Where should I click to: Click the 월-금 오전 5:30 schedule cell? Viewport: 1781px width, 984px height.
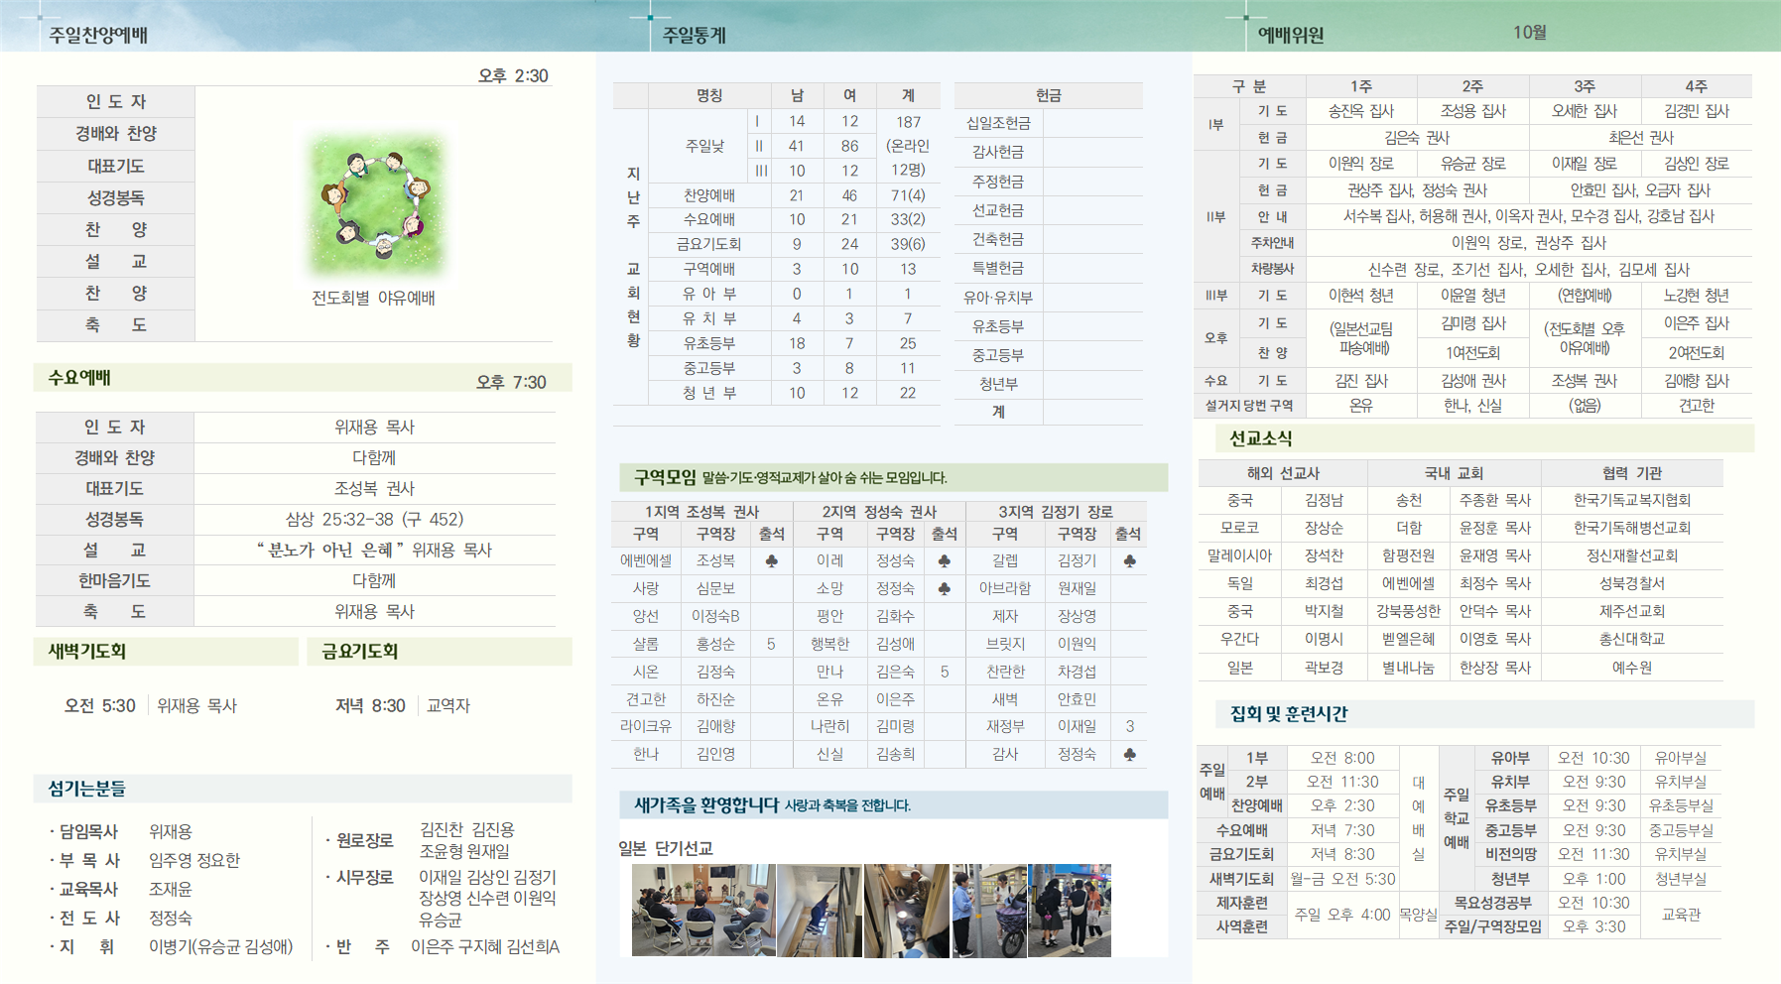1341,879
